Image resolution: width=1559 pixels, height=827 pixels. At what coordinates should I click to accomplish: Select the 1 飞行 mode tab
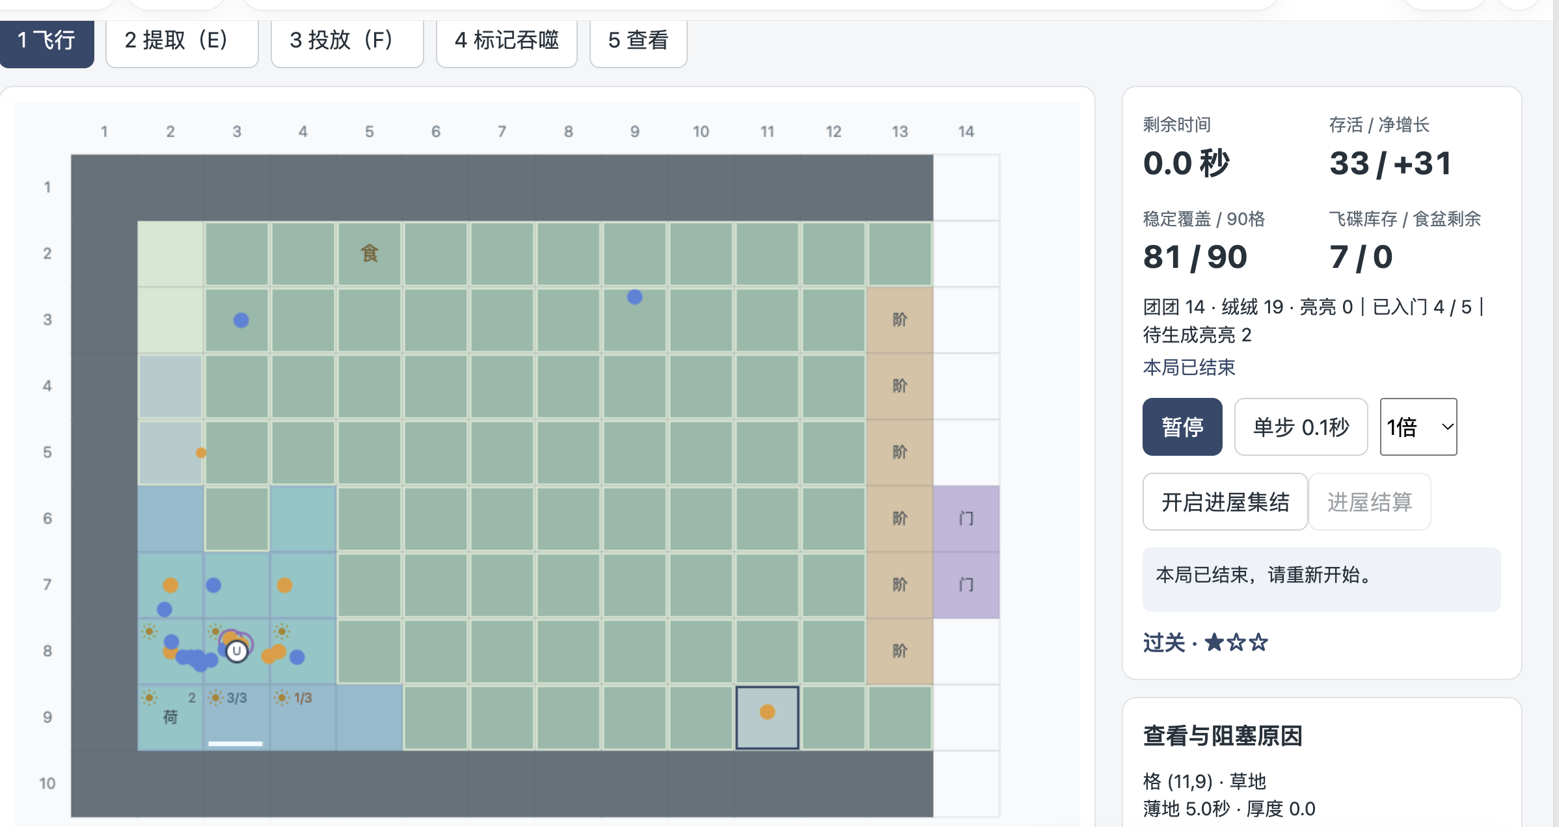point(47,41)
